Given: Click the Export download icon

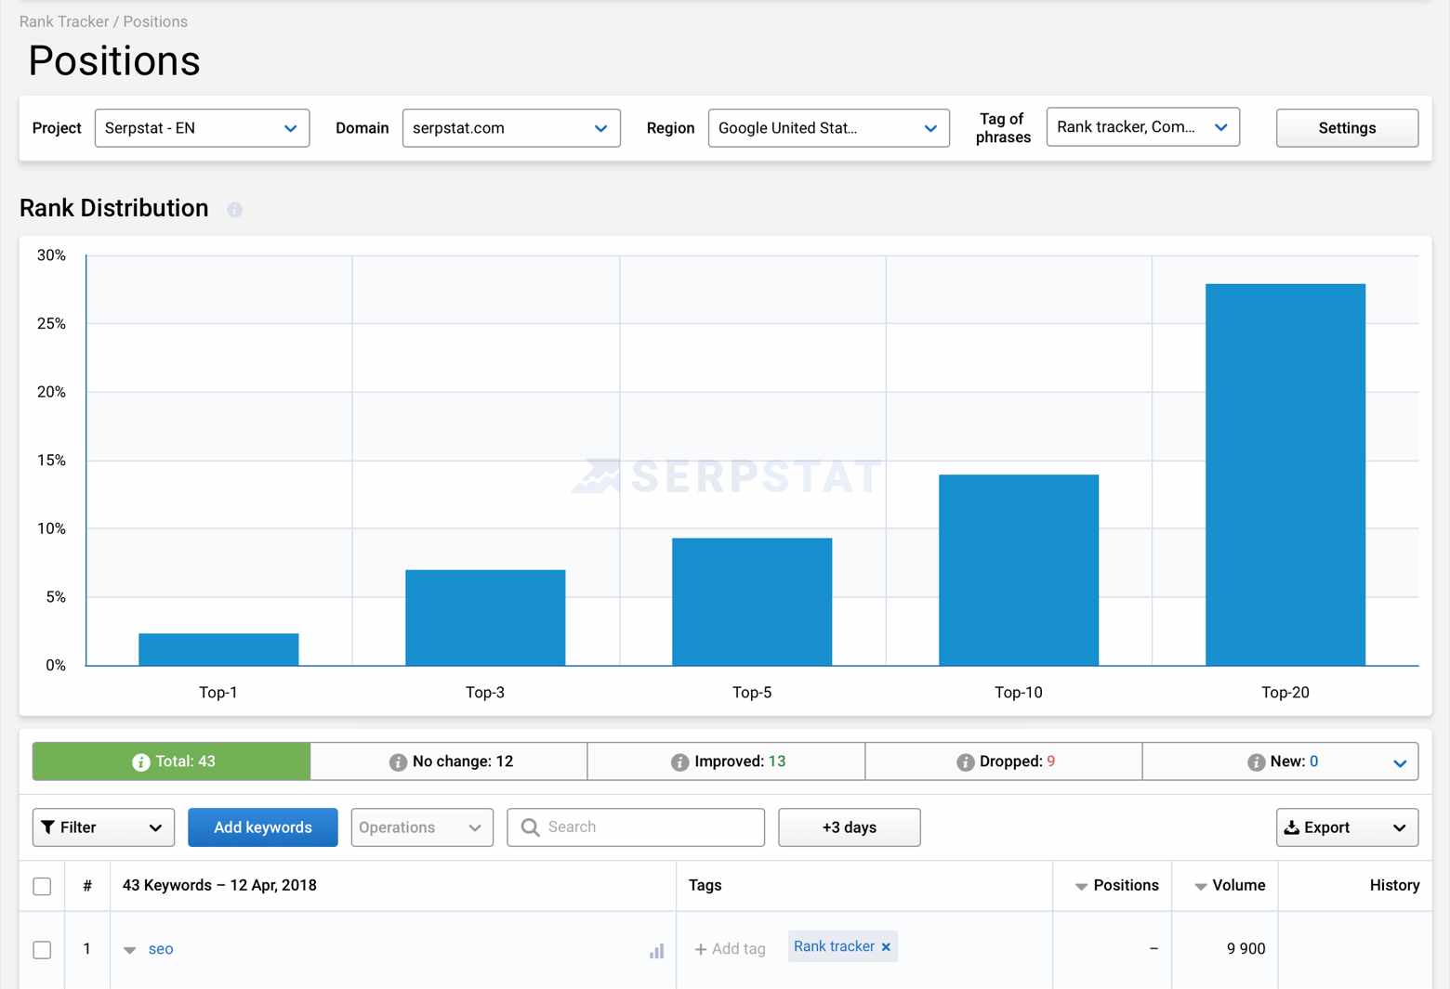Looking at the screenshot, I should coord(1292,826).
